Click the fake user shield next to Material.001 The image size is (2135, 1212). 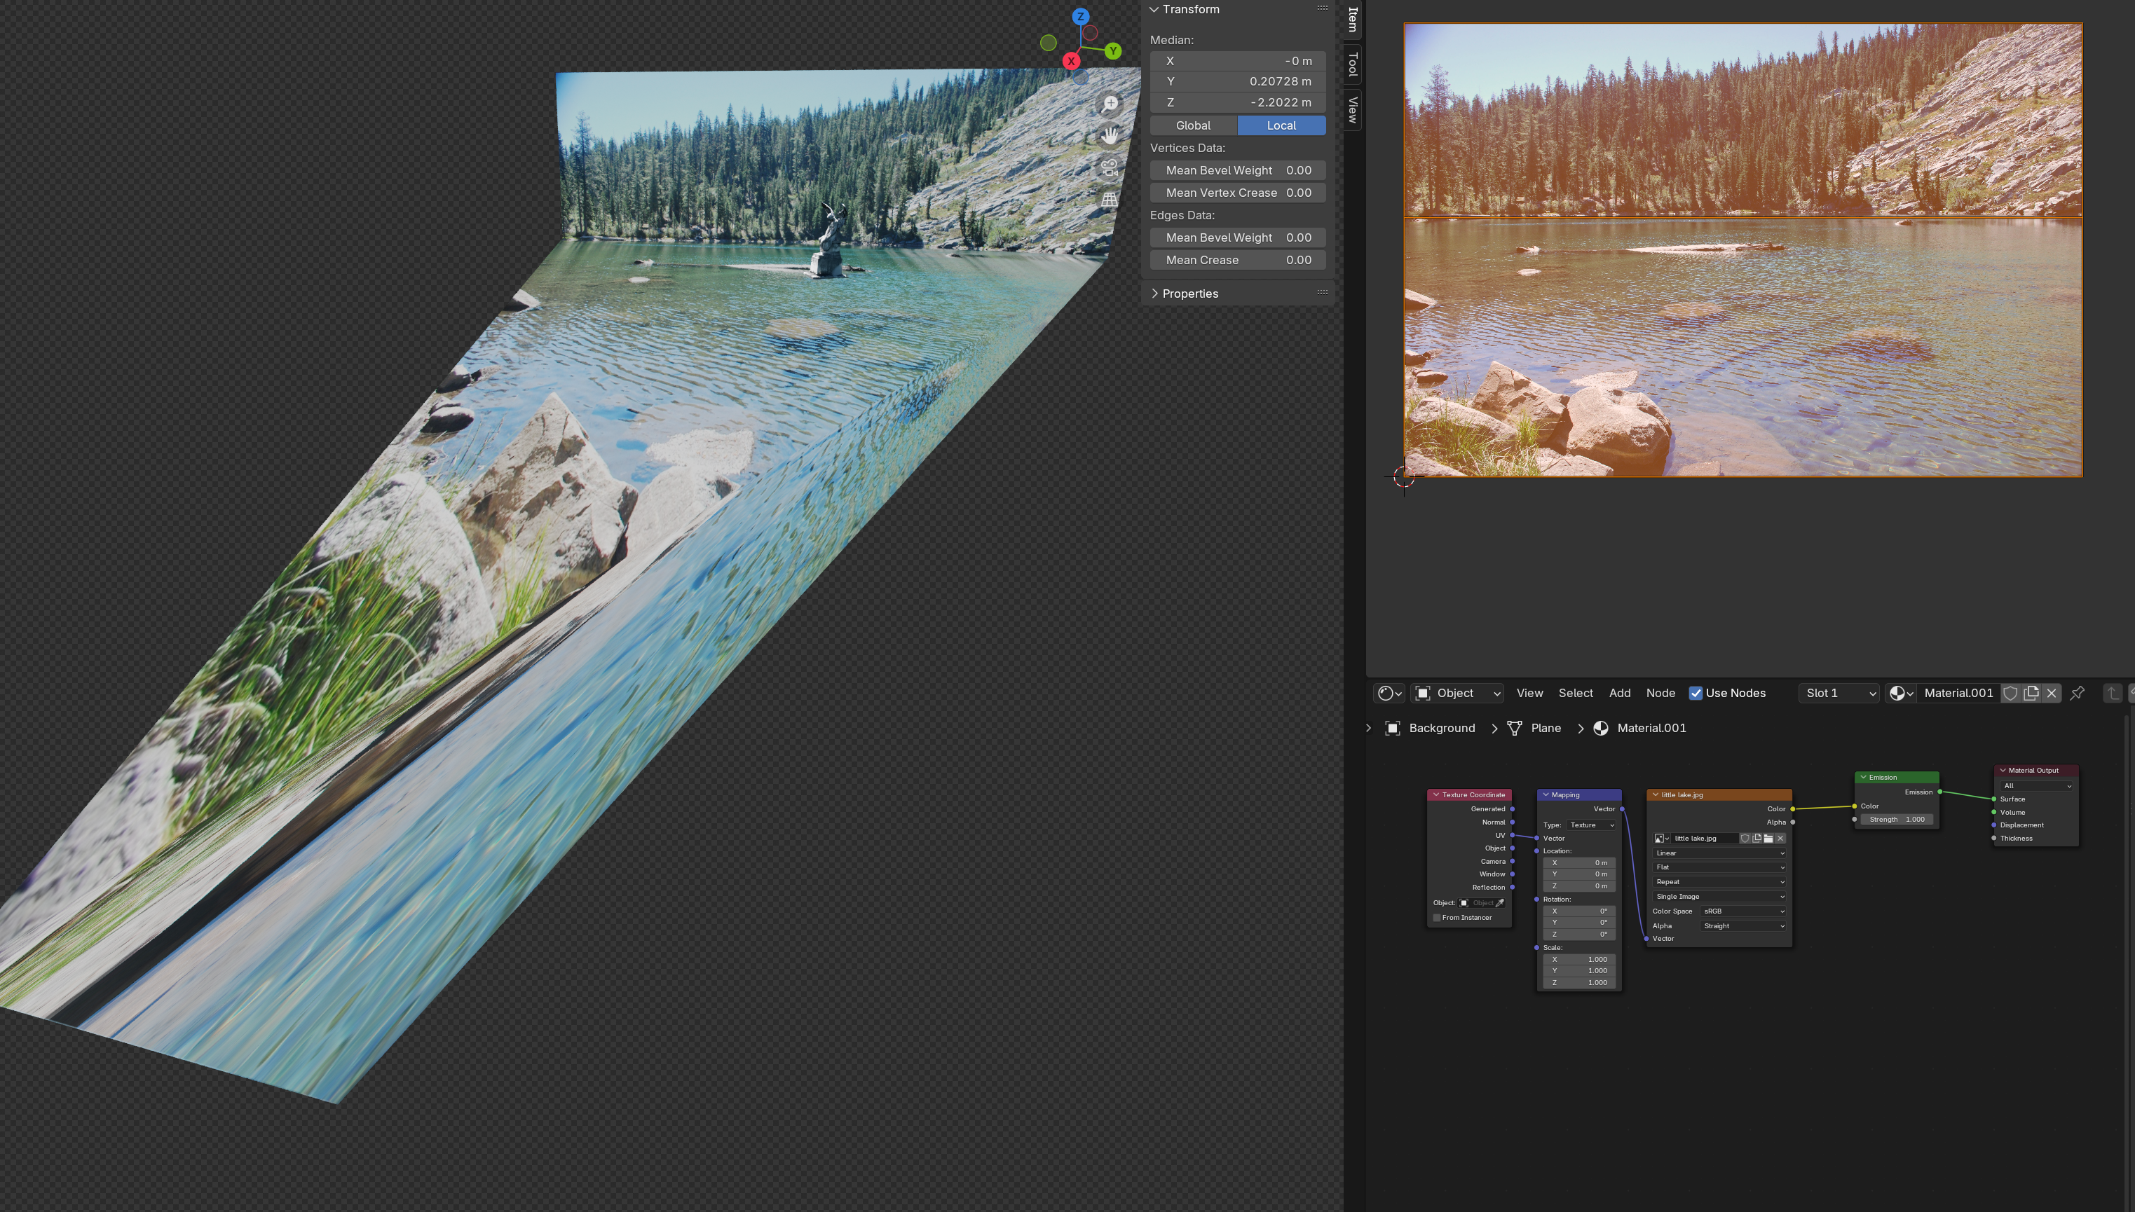click(x=2010, y=694)
